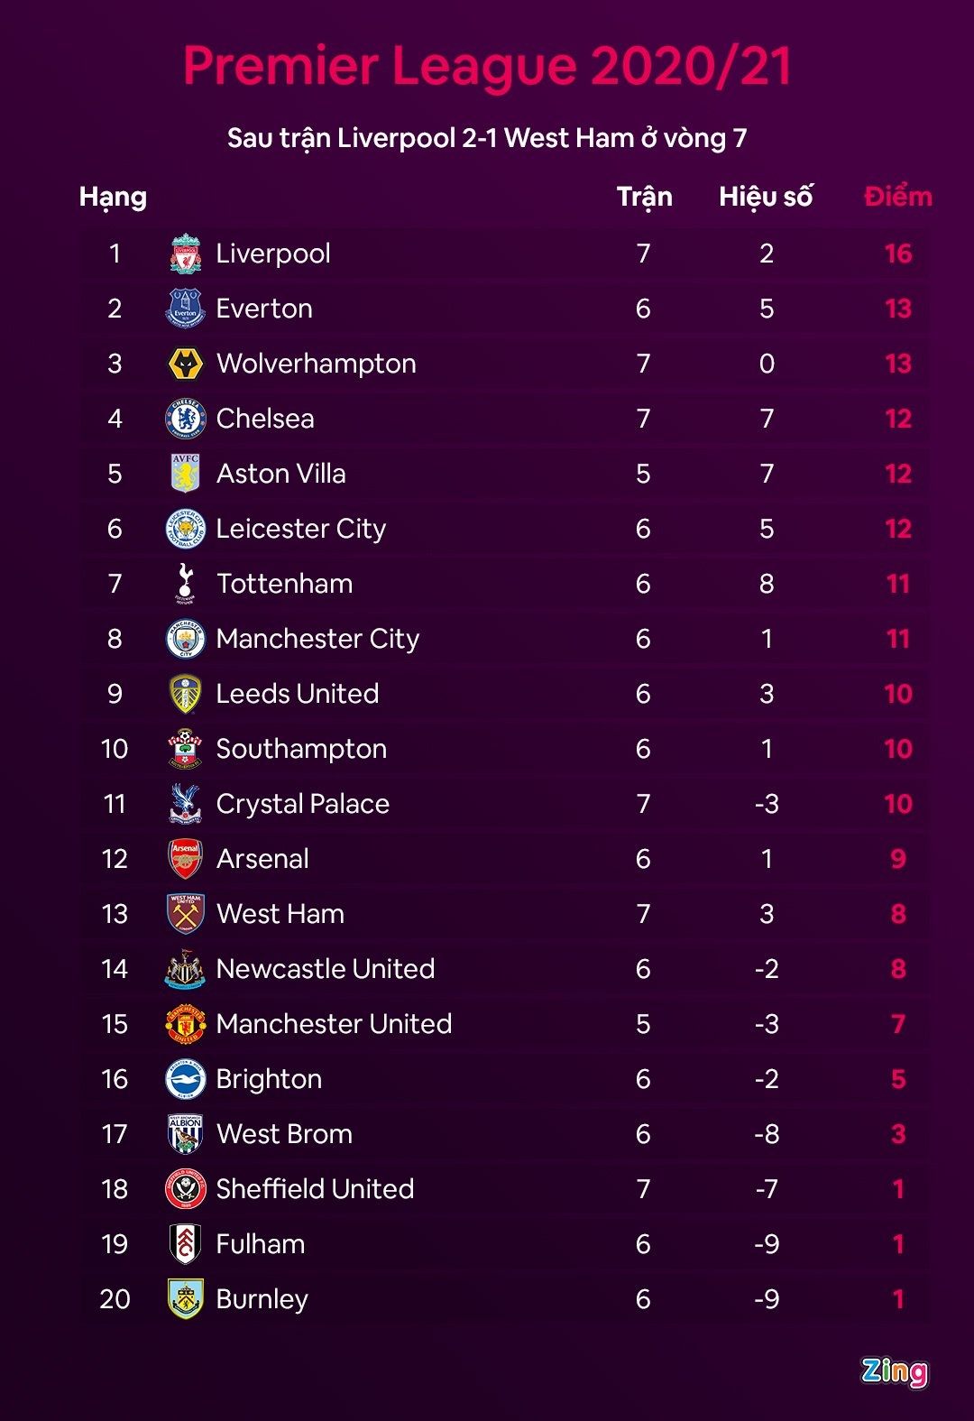974x1421 pixels.
Task: Click the Manchester United crest
Action: pos(186,1024)
